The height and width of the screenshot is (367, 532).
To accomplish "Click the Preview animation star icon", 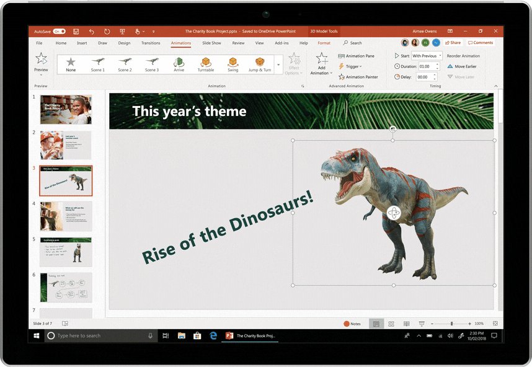I will [41, 58].
